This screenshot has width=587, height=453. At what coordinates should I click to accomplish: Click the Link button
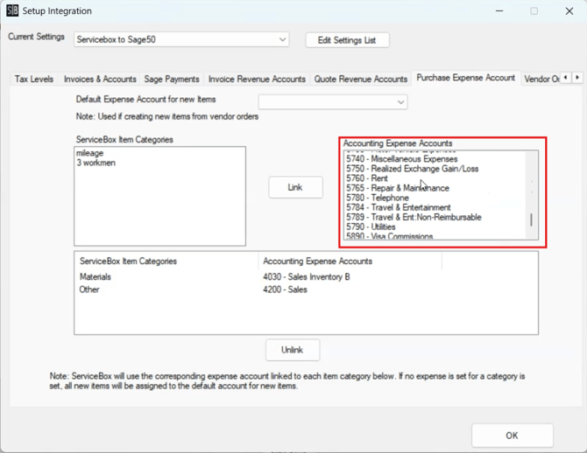click(295, 187)
